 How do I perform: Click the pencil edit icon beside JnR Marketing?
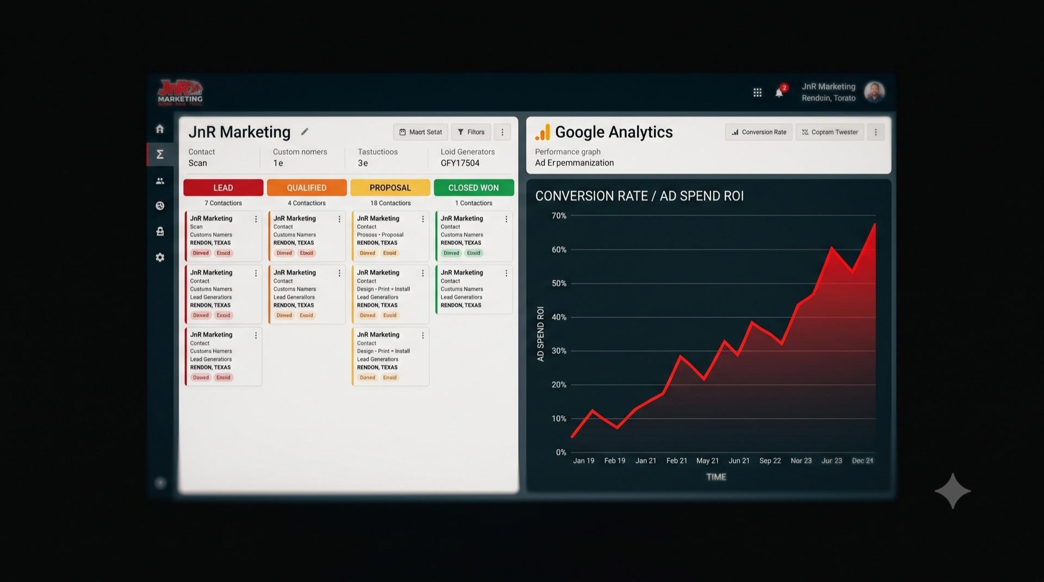tap(304, 132)
